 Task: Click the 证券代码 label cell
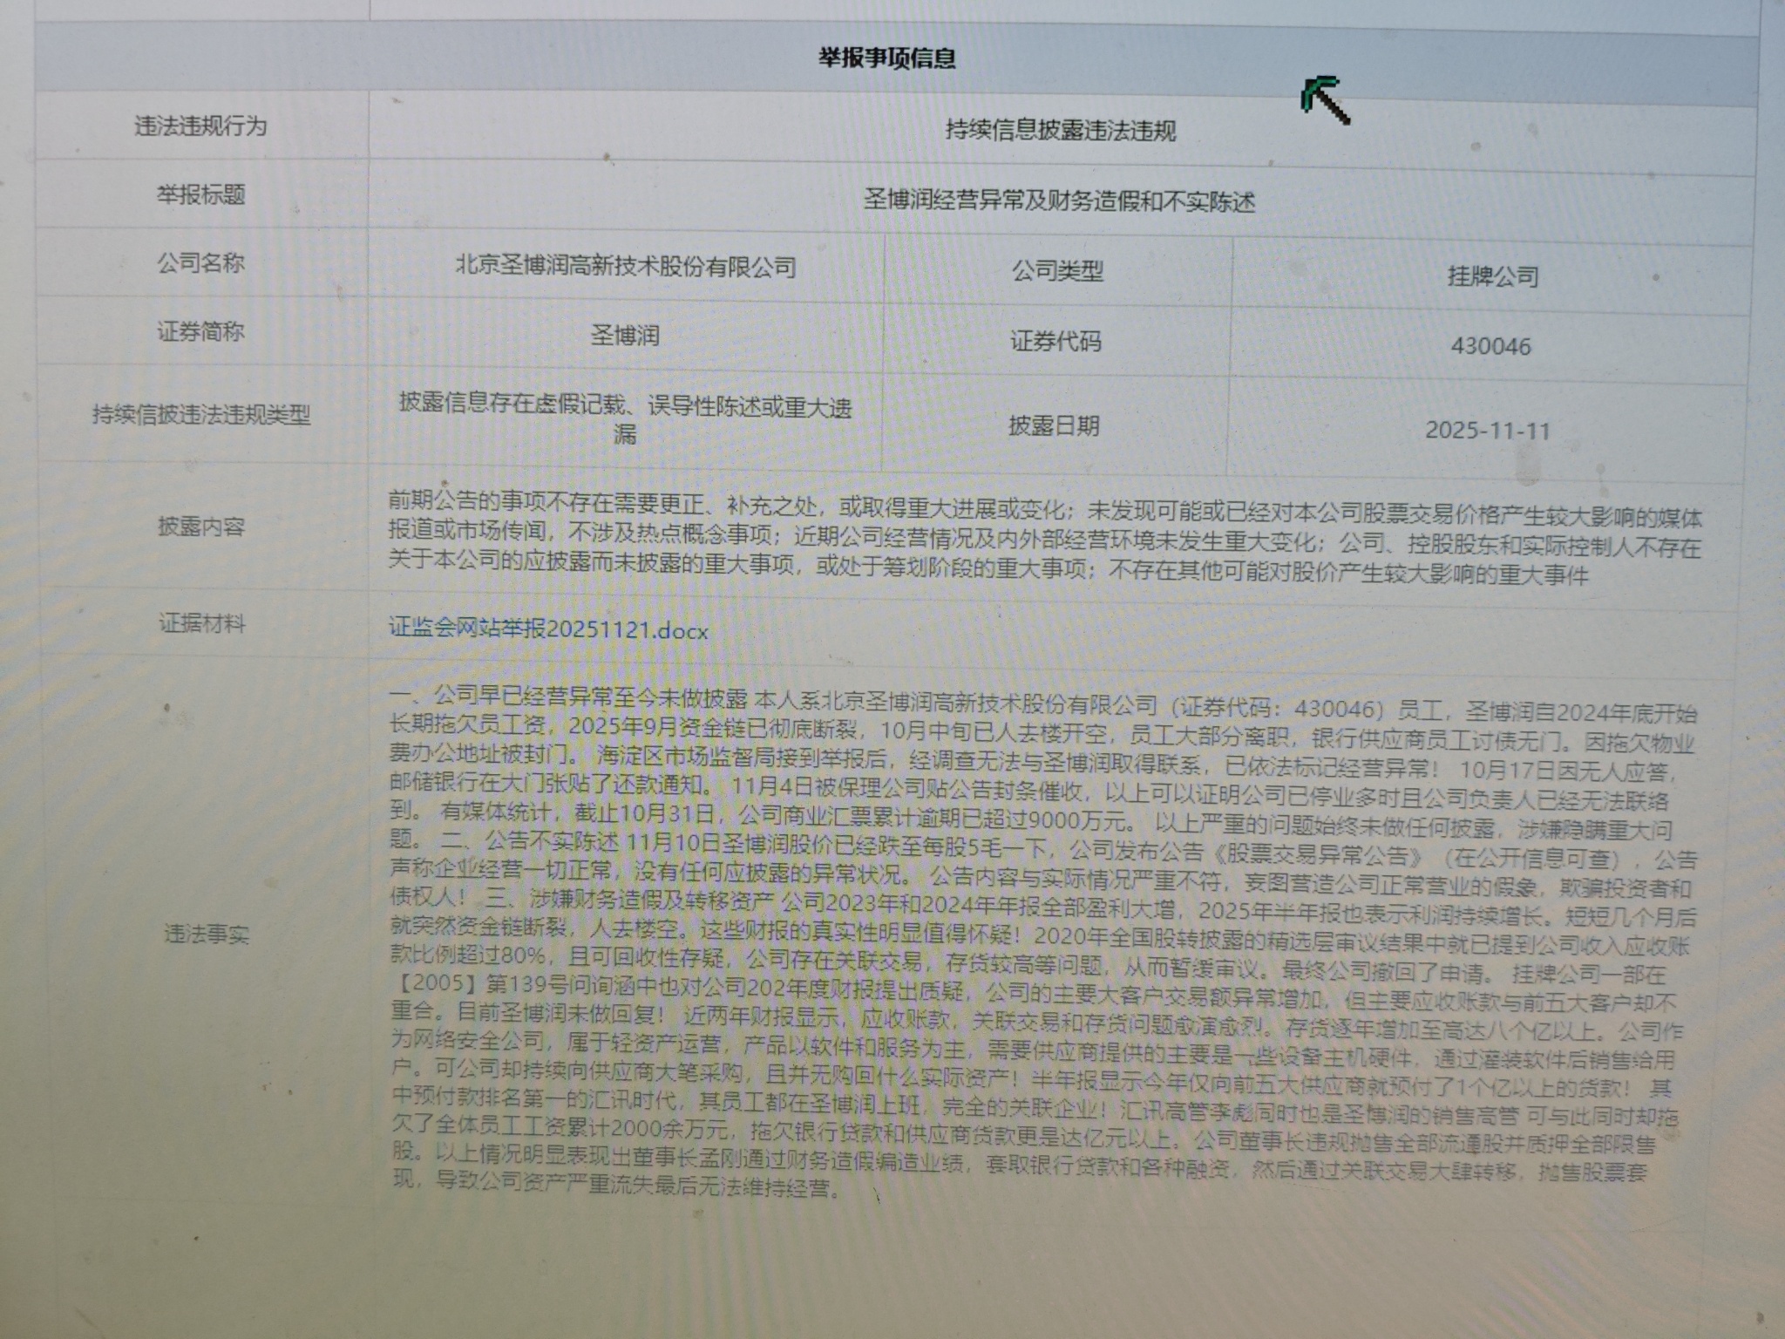pyautogui.click(x=1055, y=341)
